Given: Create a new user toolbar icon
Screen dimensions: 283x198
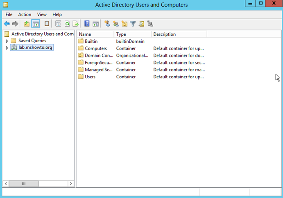Looking at the screenshot, I should coord(107,24).
